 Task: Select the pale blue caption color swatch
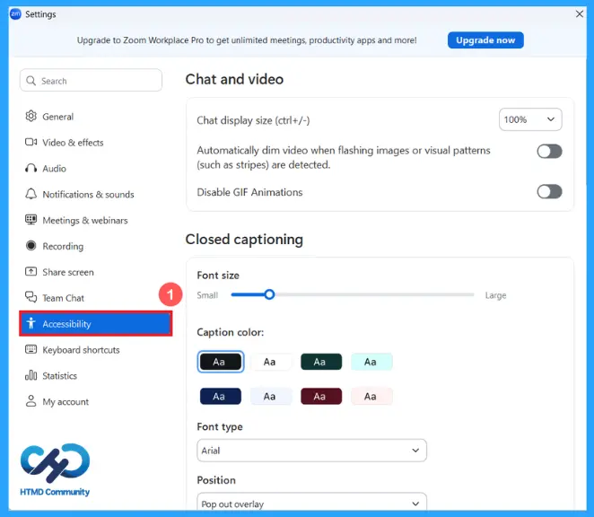[271, 396]
